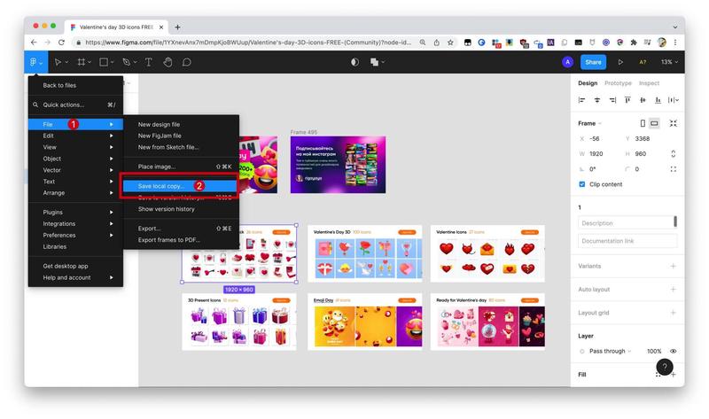Add Auto layout with plus

point(674,290)
